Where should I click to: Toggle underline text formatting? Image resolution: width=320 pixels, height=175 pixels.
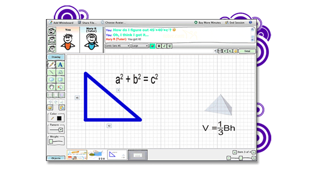click(x=170, y=46)
